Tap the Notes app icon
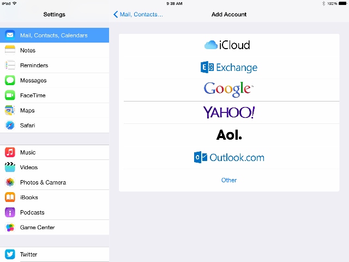Screen dimensions: 349x262 [x=10, y=50]
